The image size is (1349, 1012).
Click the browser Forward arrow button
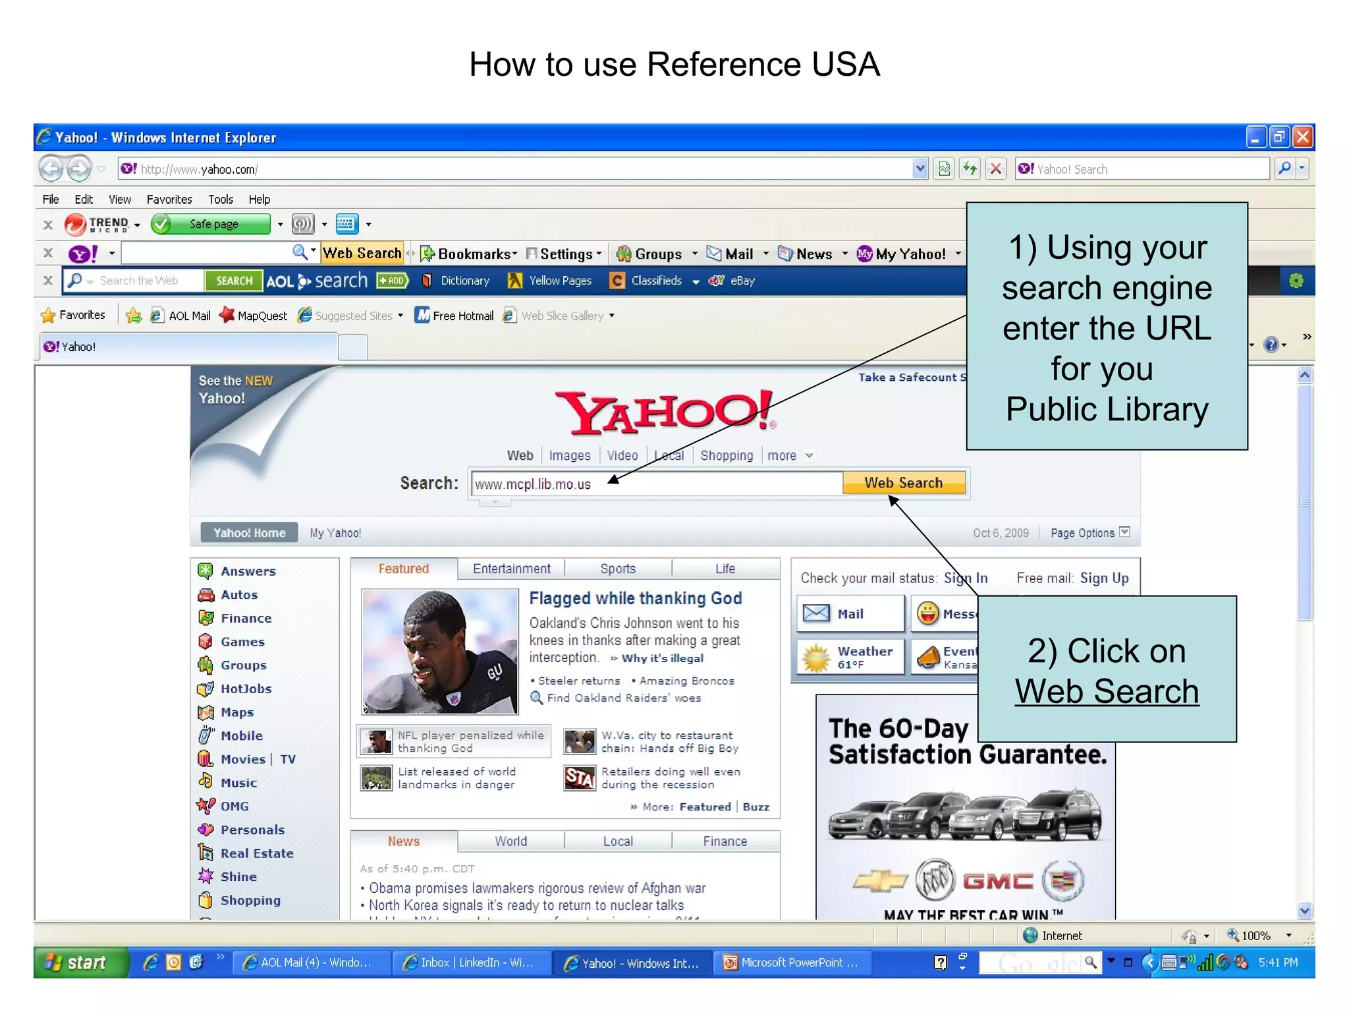click(79, 169)
